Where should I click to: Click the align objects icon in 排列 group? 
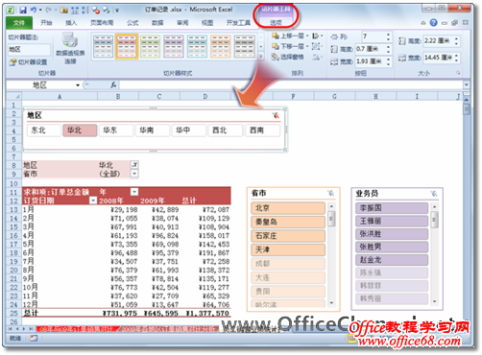point(316,35)
